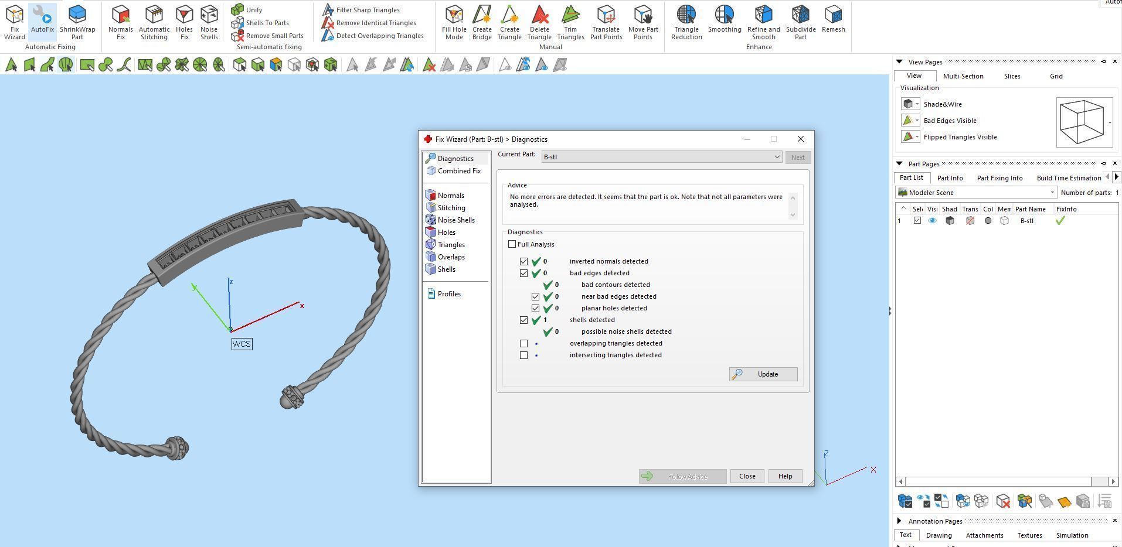1122x547 pixels.
Task: Click the Unify command
Action: (x=247, y=9)
